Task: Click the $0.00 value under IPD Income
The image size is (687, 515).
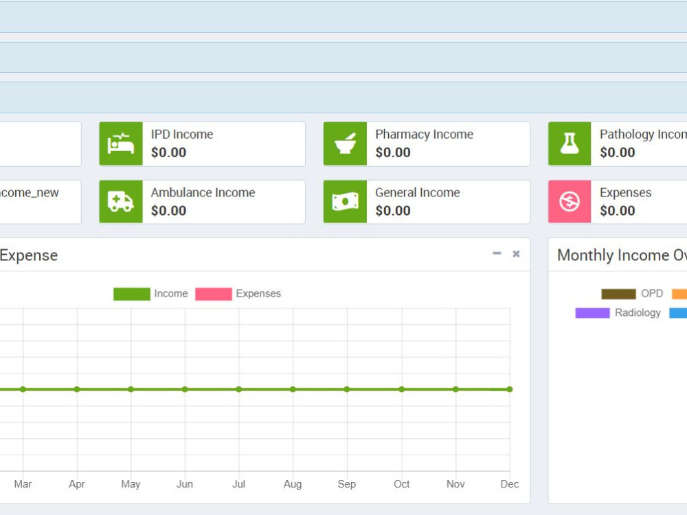Action: [169, 152]
